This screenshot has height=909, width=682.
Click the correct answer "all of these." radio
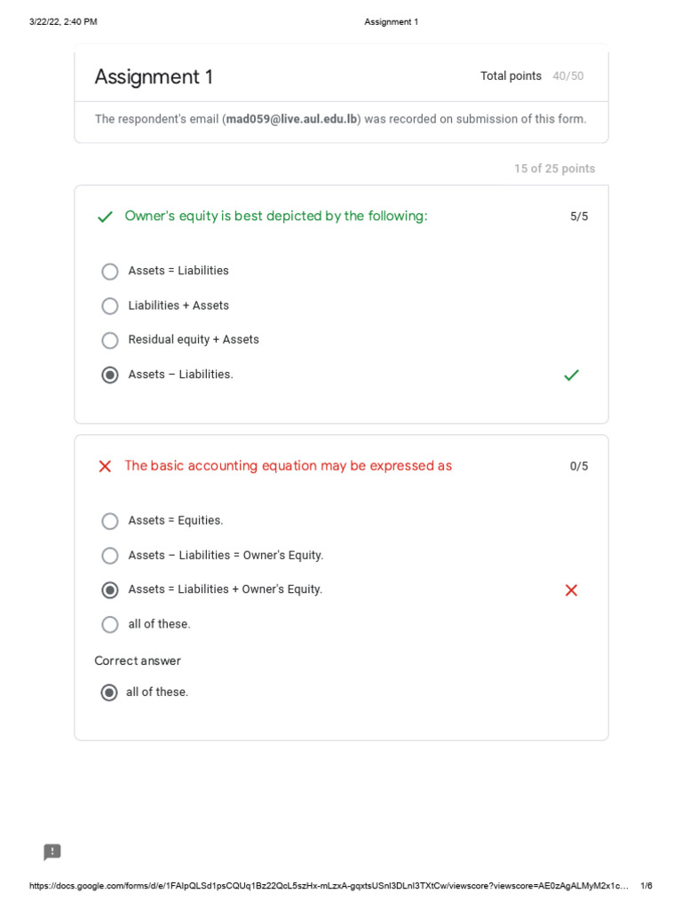pyautogui.click(x=109, y=692)
